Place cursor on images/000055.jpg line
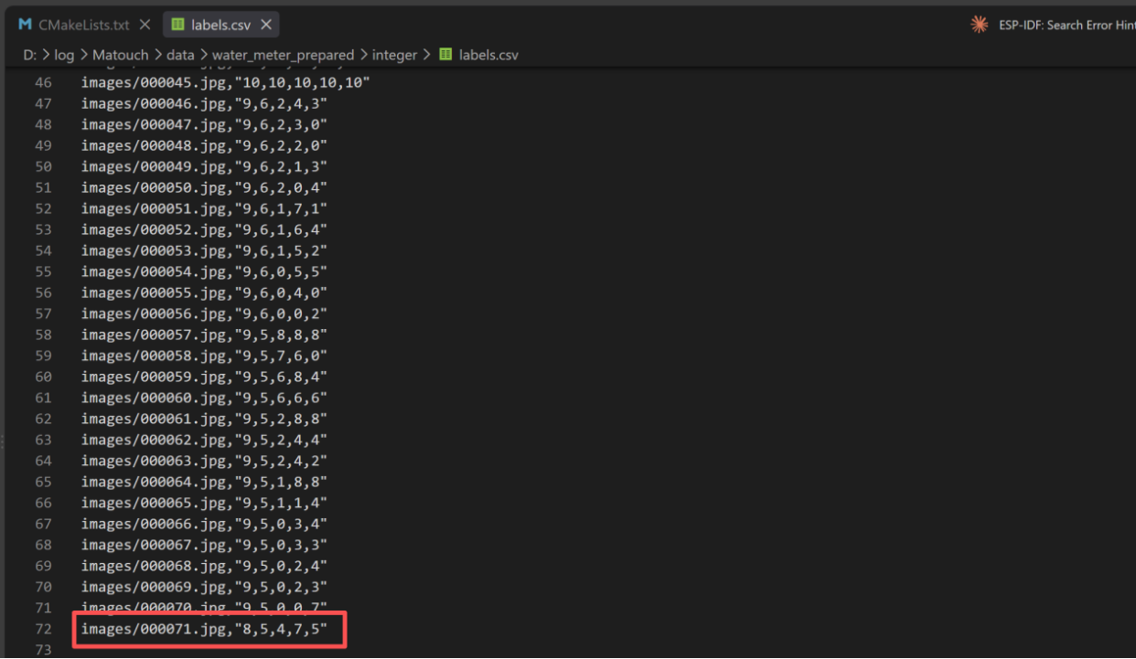The width and height of the screenshot is (1136, 659). pos(204,292)
